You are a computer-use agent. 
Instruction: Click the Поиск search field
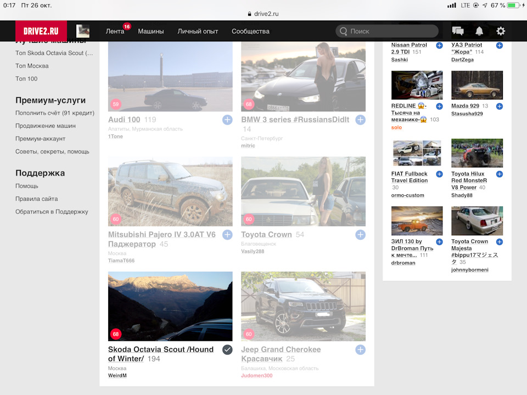click(387, 31)
